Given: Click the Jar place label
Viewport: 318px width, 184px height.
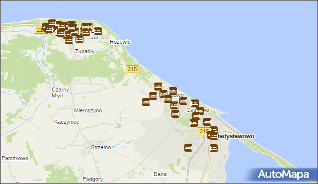Looking at the screenshot, I should 94,37.
